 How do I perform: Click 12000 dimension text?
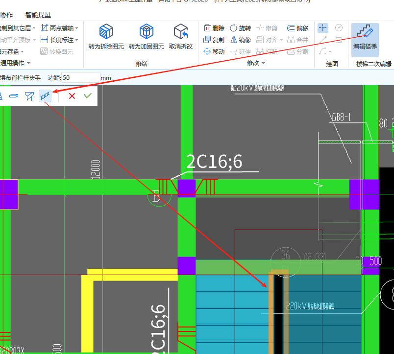point(96,169)
